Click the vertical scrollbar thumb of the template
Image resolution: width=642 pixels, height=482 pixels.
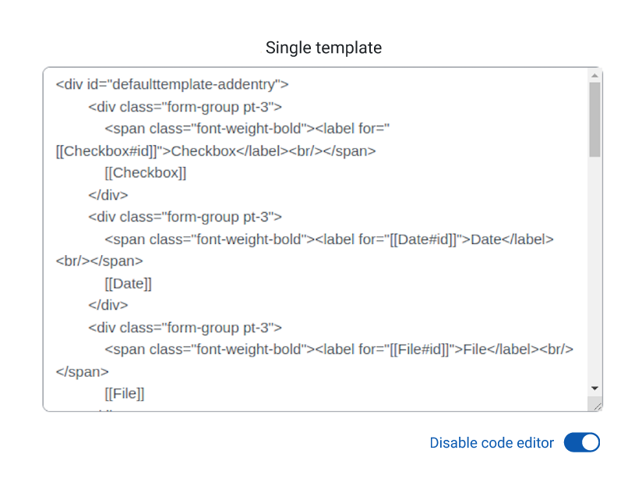[x=594, y=119]
